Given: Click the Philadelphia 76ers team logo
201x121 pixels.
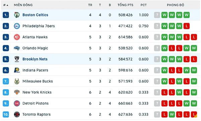Looking at the screenshot, I should pyautogui.click(x=17, y=26).
